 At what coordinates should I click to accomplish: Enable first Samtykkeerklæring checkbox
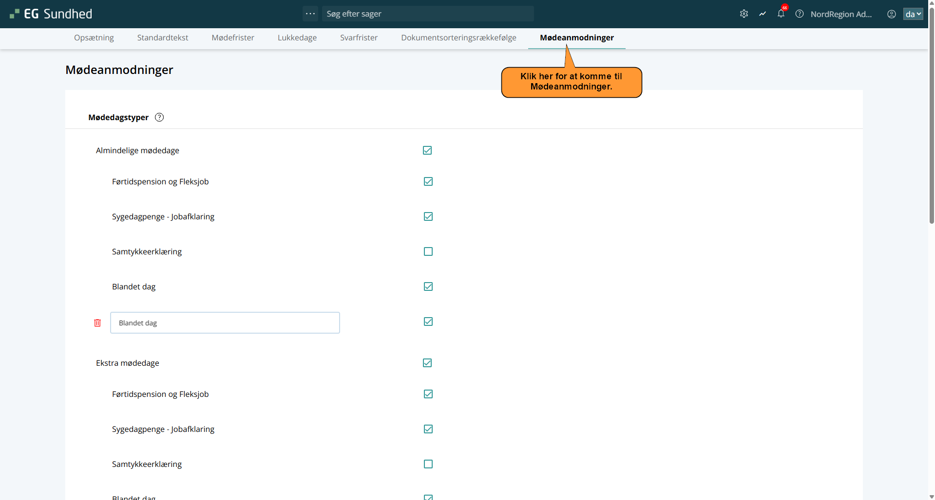tap(428, 251)
